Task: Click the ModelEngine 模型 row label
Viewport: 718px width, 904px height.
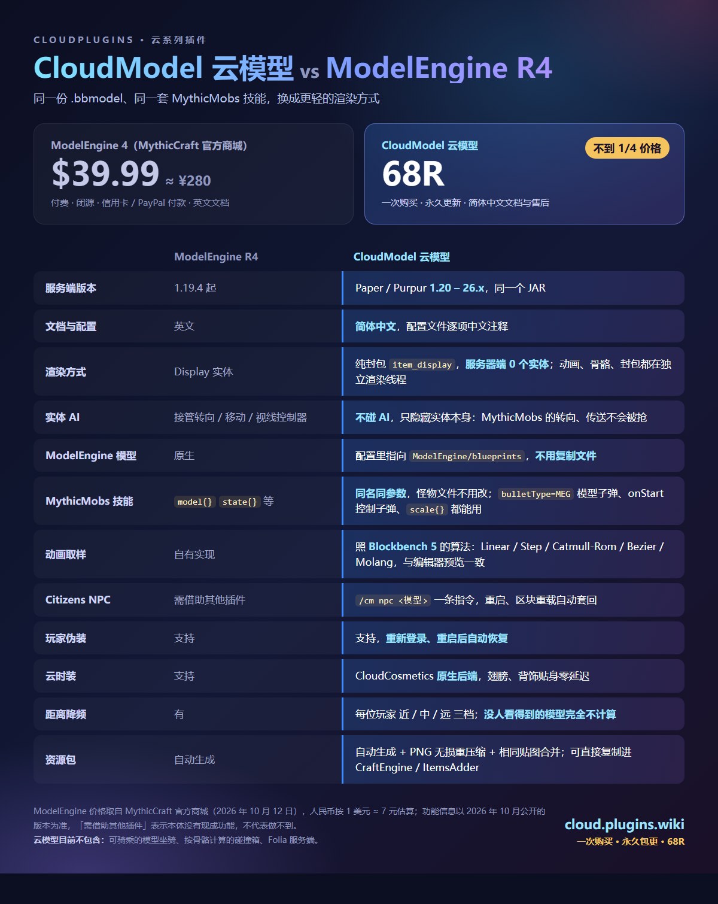Action: [91, 456]
